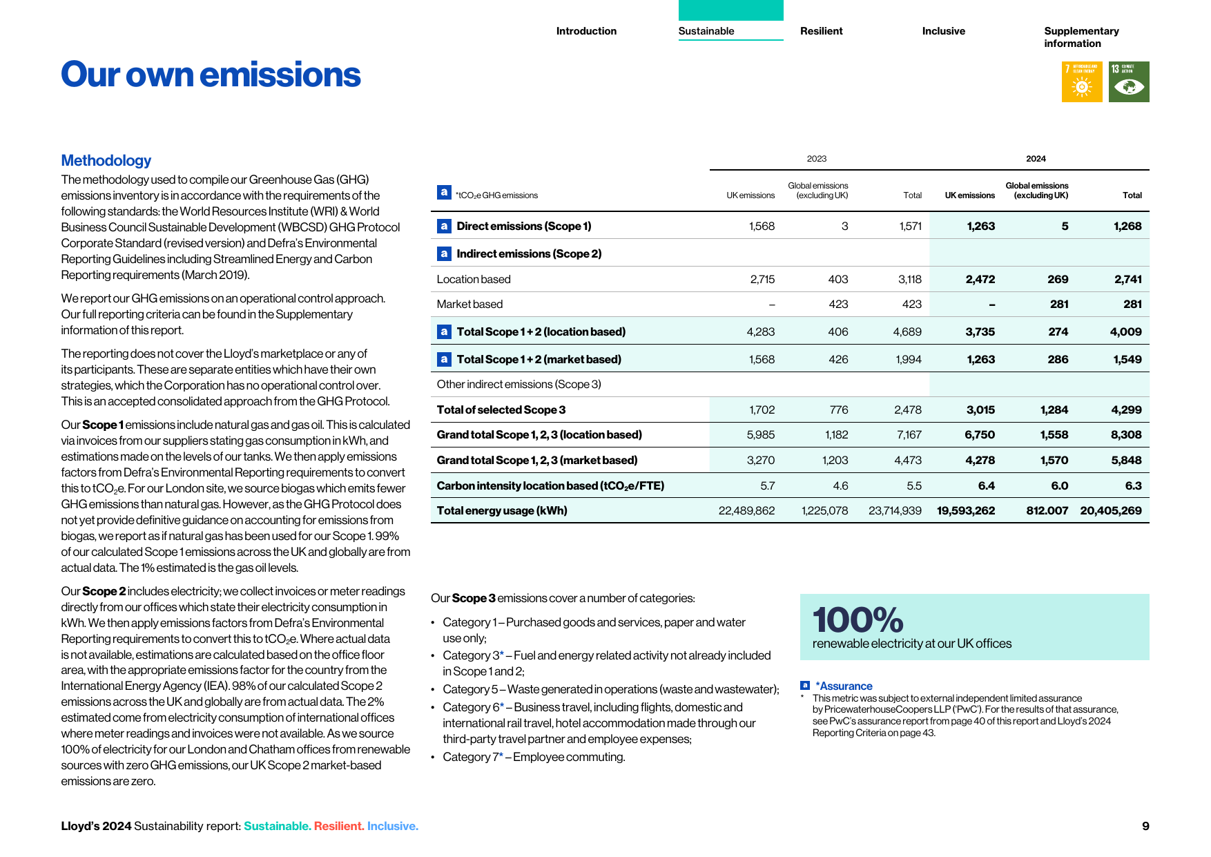Click the assurance icon beside tCO2e GHG emissions header
This screenshot has height=857, width=1211.
tap(444, 192)
